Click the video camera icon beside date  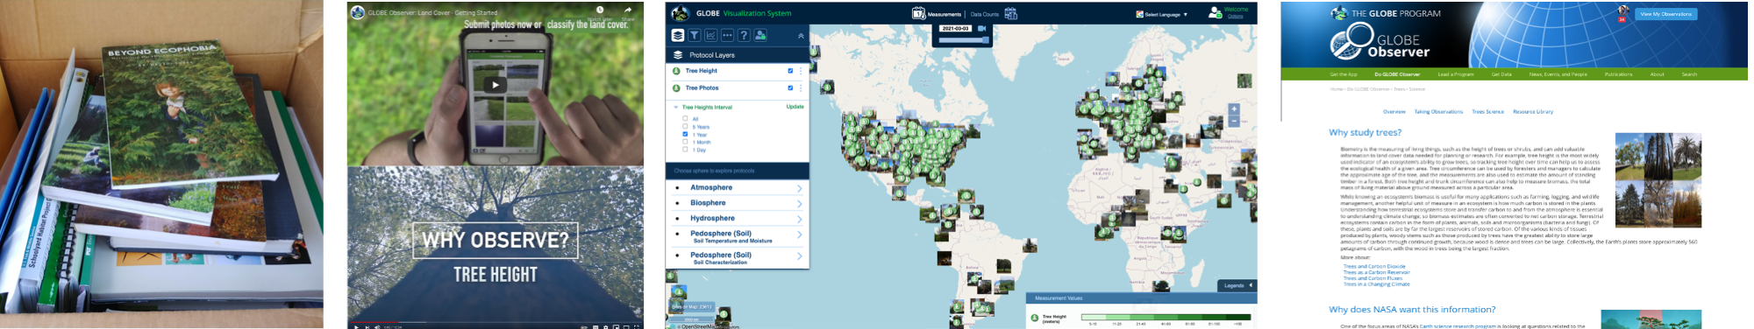pyautogui.click(x=982, y=29)
